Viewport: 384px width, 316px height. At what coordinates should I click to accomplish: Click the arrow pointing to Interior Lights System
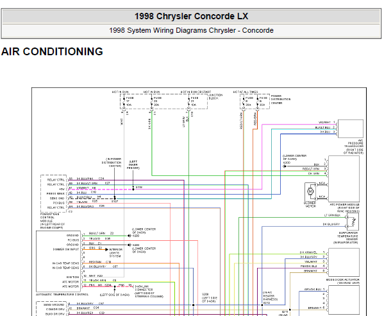107,249
